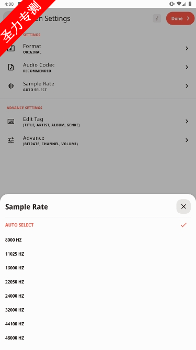Viewport: 196px width, 350px height.
Task: Click the Sample Rate waveform icon
Action: (x=11, y=86)
